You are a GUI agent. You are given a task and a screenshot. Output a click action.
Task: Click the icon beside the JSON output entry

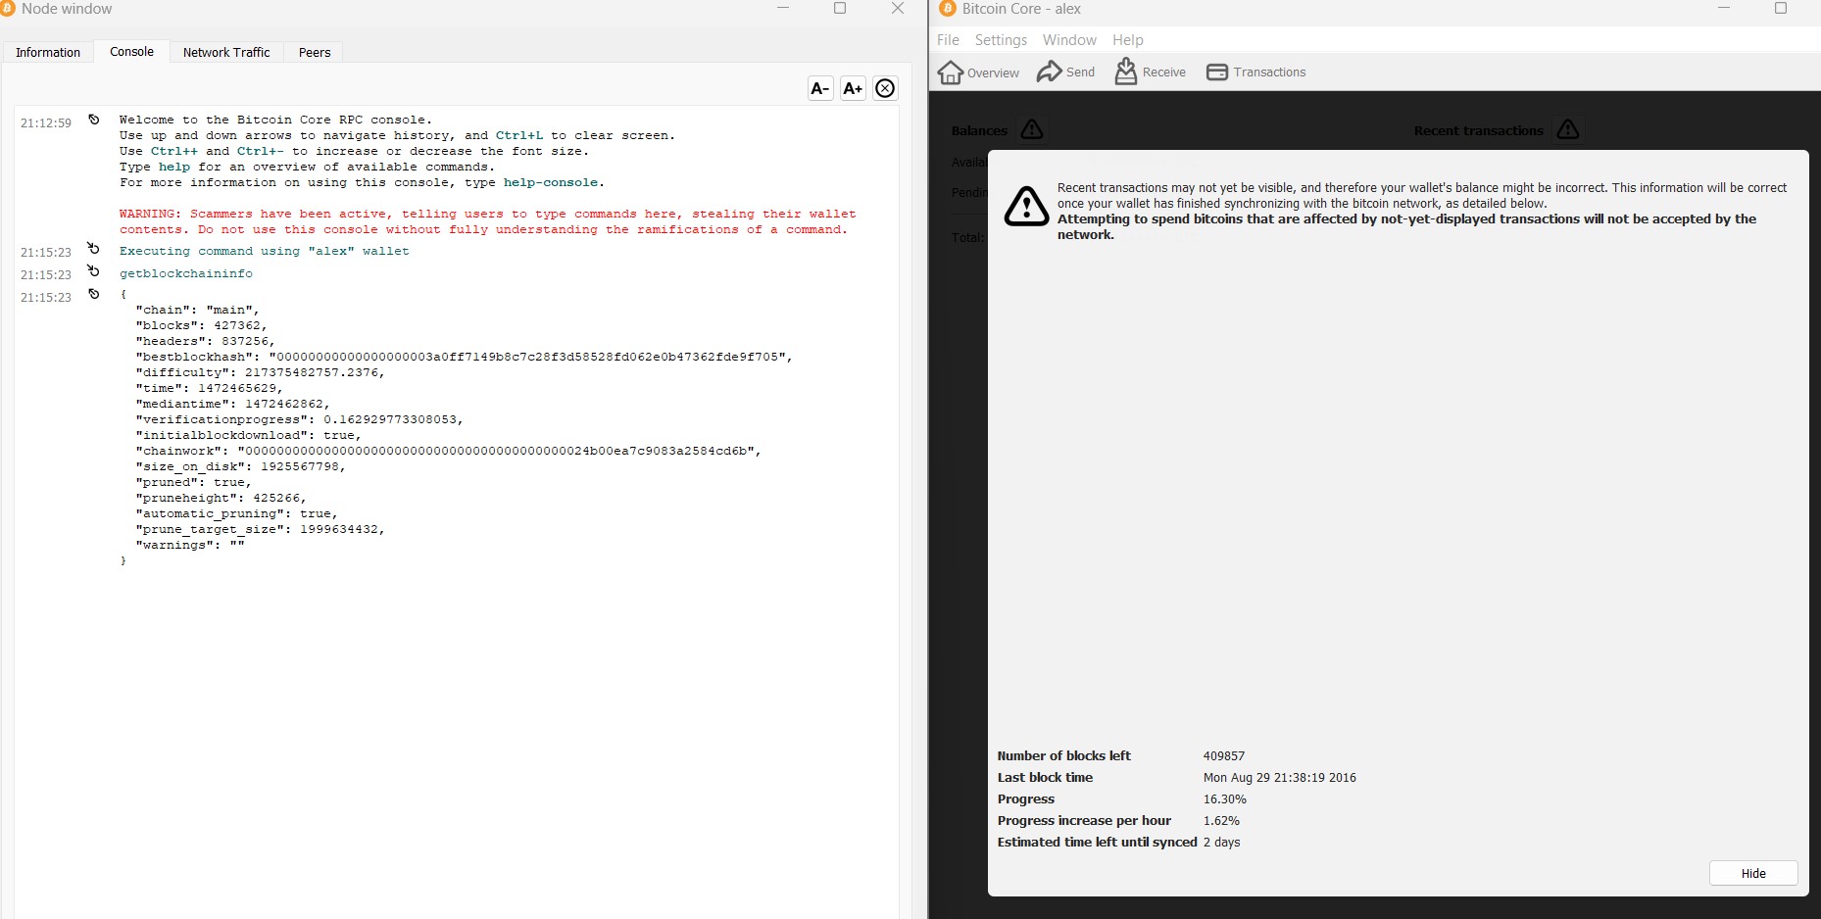pyautogui.click(x=94, y=294)
